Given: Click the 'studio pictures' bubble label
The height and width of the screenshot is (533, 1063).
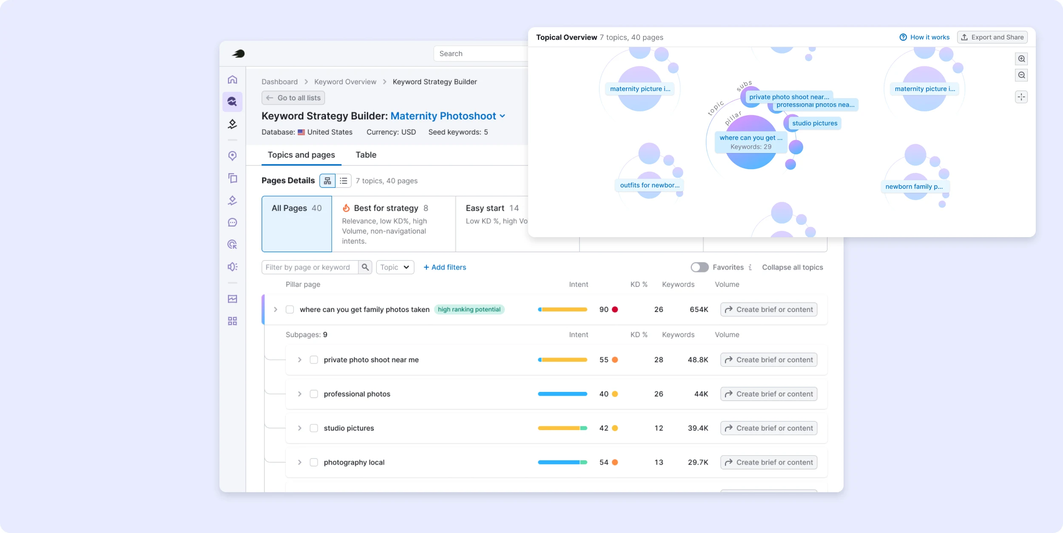Looking at the screenshot, I should click(x=815, y=123).
